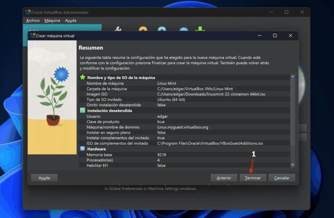334x218 pixels.
Task: Click the Oracle VirtualBox Administrador window logo
Action: pos(27,12)
